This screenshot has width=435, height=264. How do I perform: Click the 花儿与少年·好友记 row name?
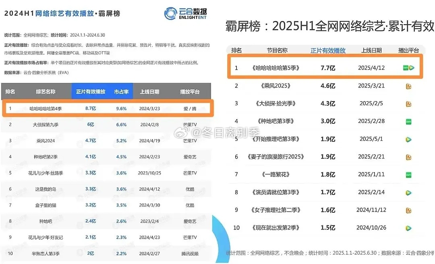click(46, 237)
